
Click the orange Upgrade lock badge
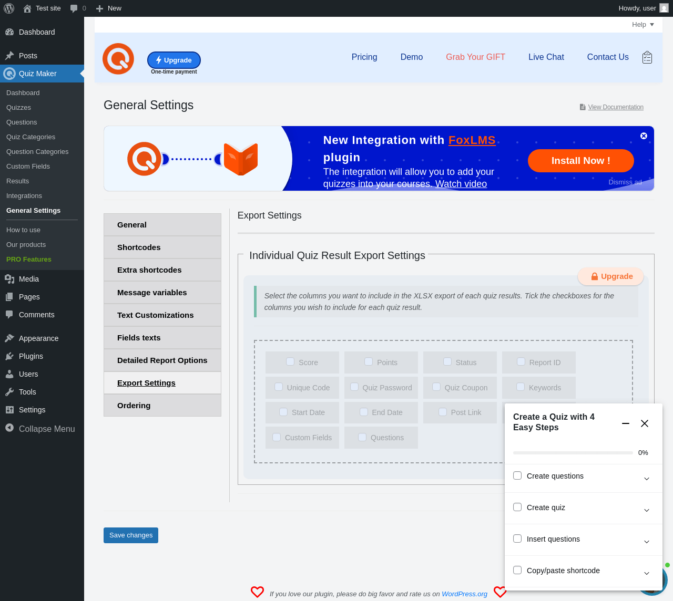(x=611, y=276)
